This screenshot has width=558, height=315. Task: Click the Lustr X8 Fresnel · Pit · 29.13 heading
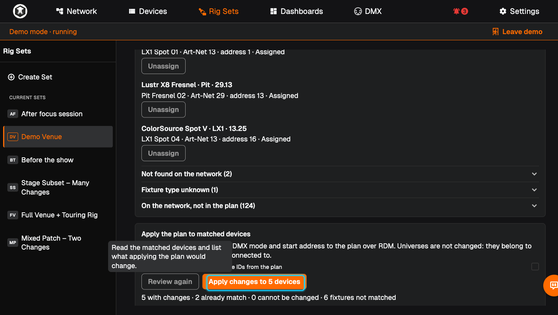coord(187,85)
